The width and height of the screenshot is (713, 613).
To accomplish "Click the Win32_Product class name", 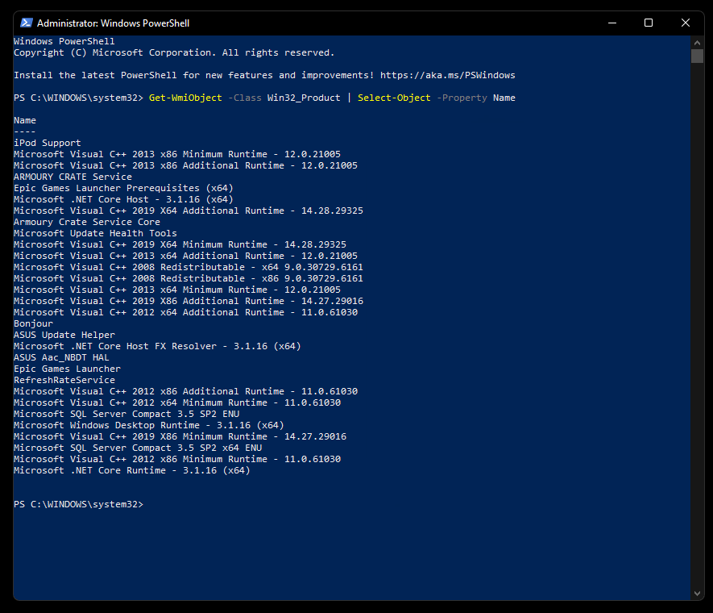I will tap(304, 98).
